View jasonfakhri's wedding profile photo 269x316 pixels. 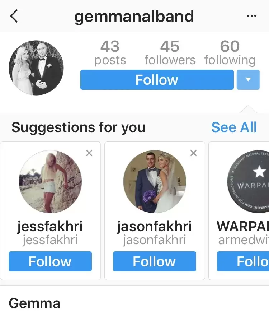[155, 181]
